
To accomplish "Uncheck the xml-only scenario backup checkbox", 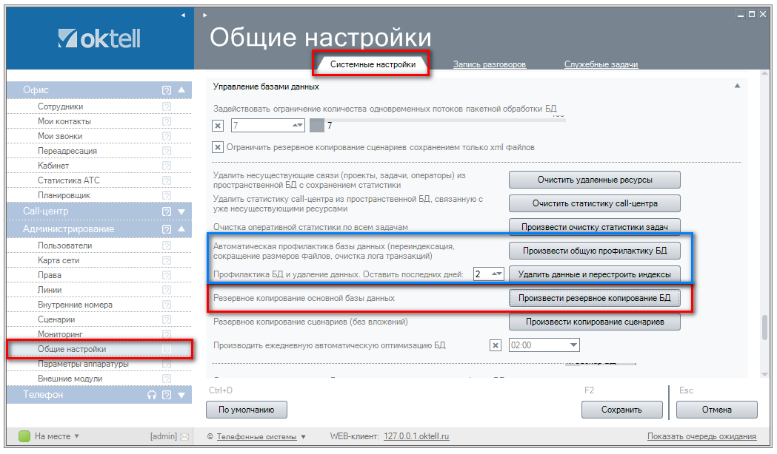I will pyautogui.click(x=218, y=147).
